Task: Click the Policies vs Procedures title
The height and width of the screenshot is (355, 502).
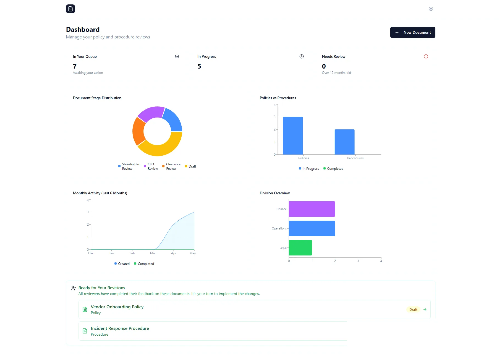Action: [278, 98]
